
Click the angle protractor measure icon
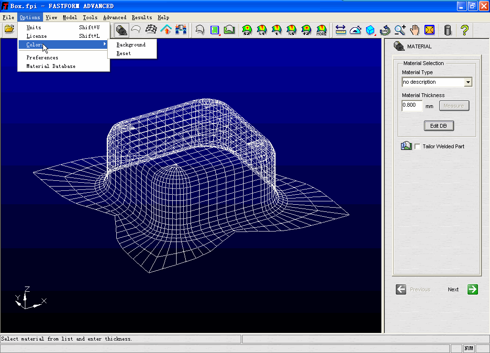[356, 30]
